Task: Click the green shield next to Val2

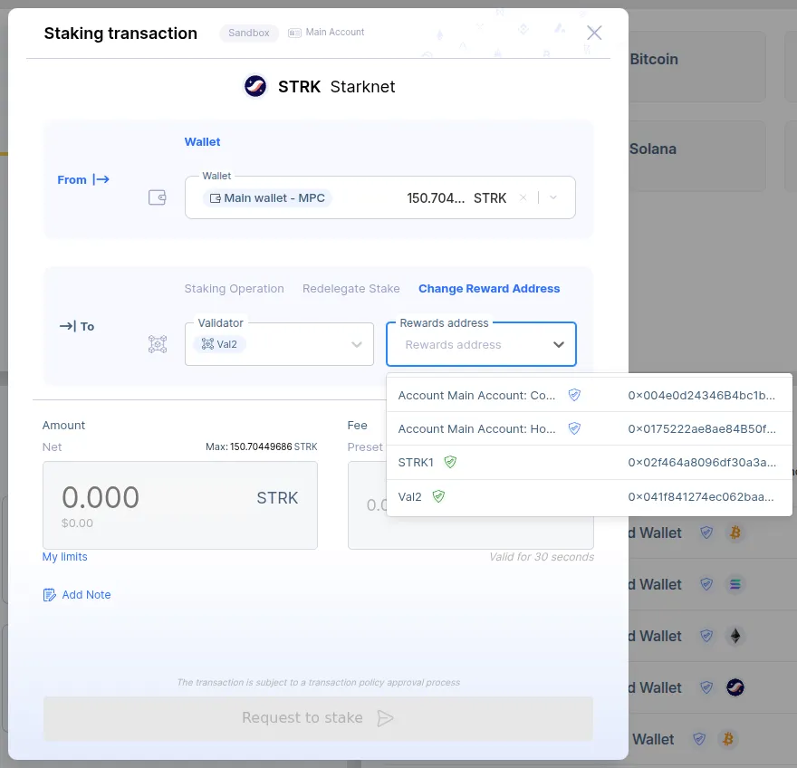Action: (438, 496)
